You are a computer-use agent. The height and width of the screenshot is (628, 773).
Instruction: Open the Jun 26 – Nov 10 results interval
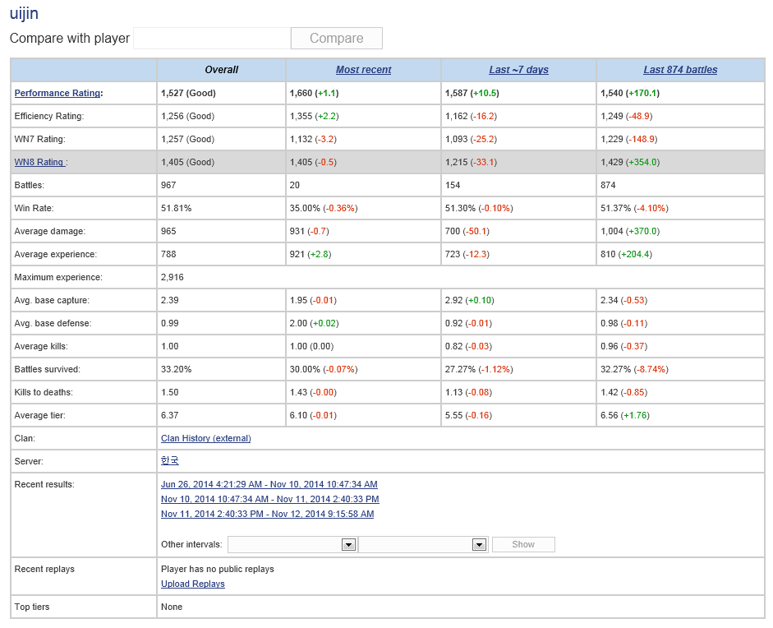pyautogui.click(x=269, y=484)
